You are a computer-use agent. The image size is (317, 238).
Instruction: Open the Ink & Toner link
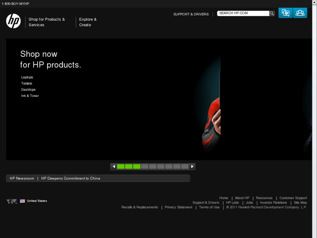click(x=30, y=96)
